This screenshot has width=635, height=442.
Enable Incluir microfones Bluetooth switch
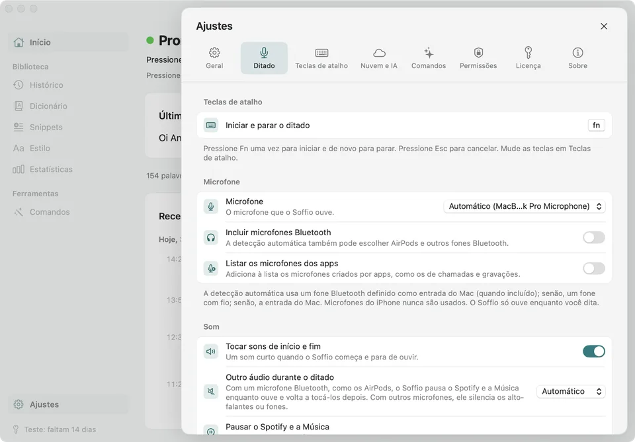click(594, 237)
